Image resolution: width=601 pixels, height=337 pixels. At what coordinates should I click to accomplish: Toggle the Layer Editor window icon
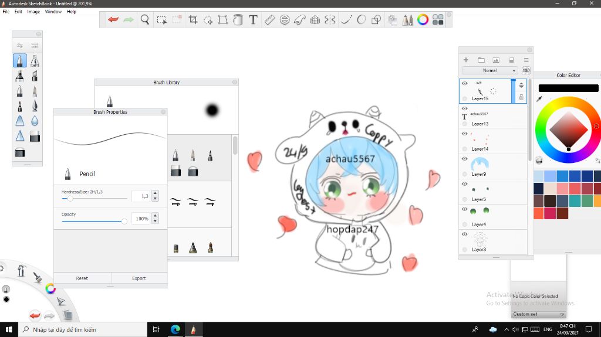[x=393, y=19]
